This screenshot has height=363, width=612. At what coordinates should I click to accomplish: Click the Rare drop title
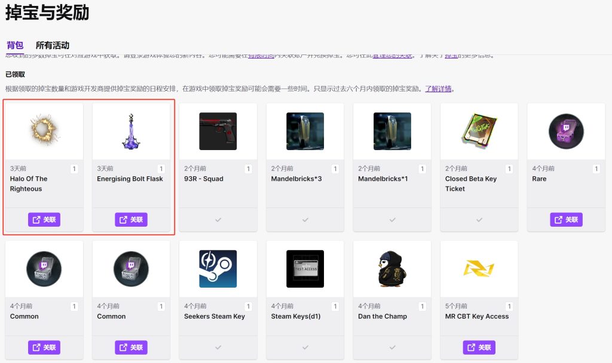pos(540,179)
